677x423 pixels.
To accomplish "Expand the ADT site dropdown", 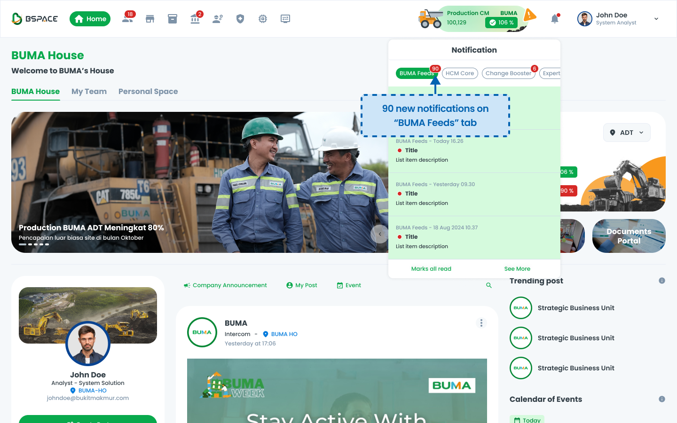I will 627,133.
